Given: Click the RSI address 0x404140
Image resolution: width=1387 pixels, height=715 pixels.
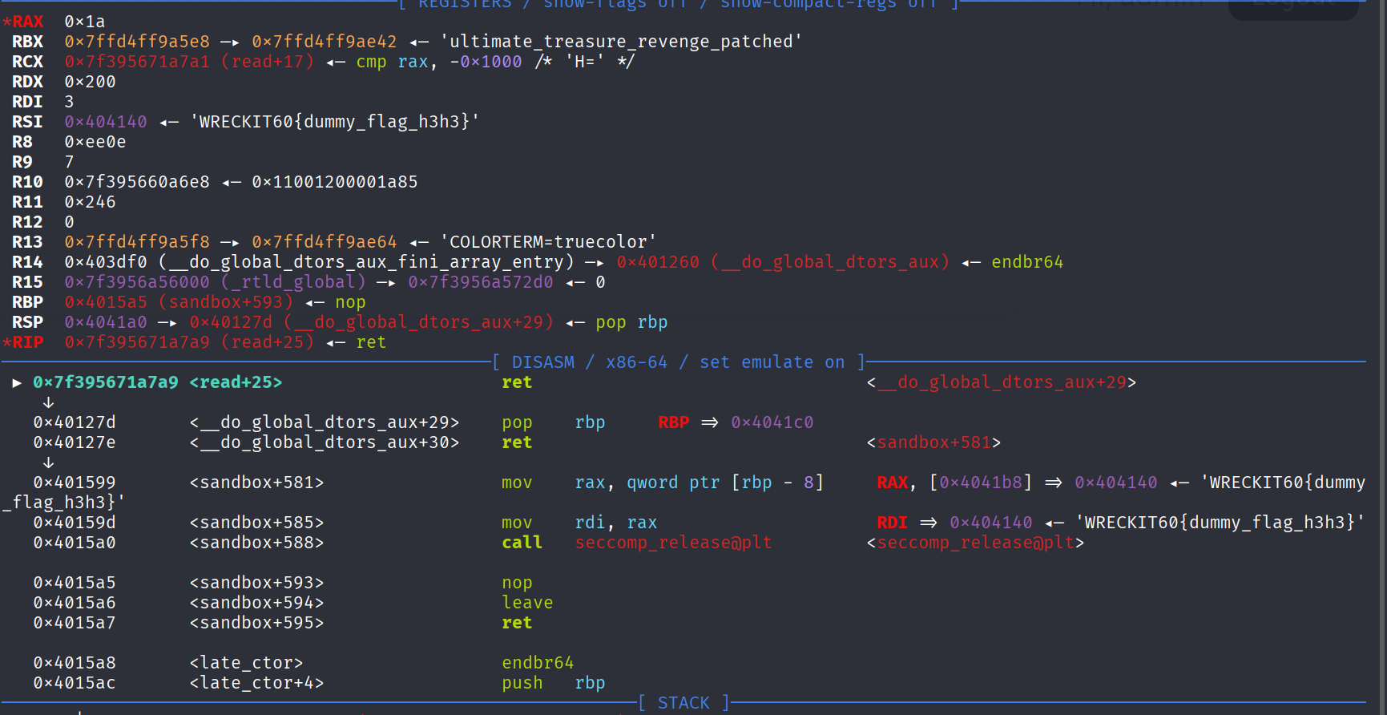Looking at the screenshot, I should (x=106, y=122).
